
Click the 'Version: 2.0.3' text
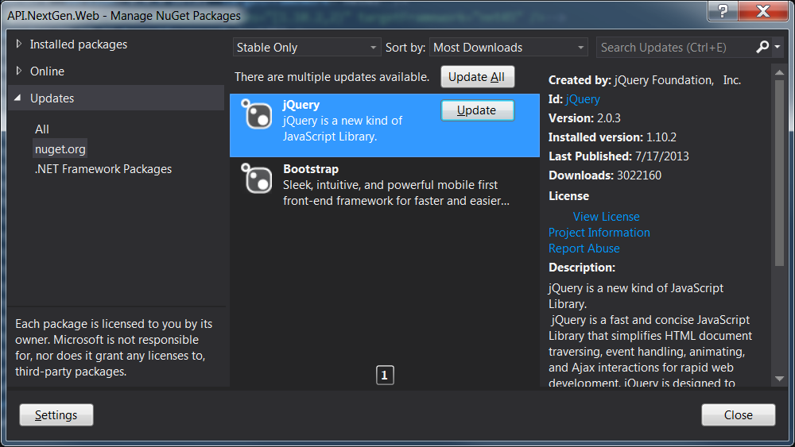pyautogui.click(x=584, y=118)
